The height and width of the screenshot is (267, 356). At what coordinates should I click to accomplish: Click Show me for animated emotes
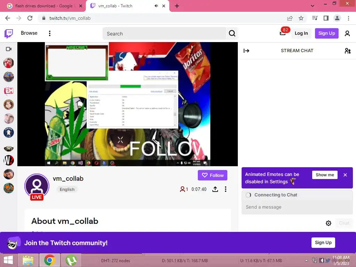tap(325, 175)
